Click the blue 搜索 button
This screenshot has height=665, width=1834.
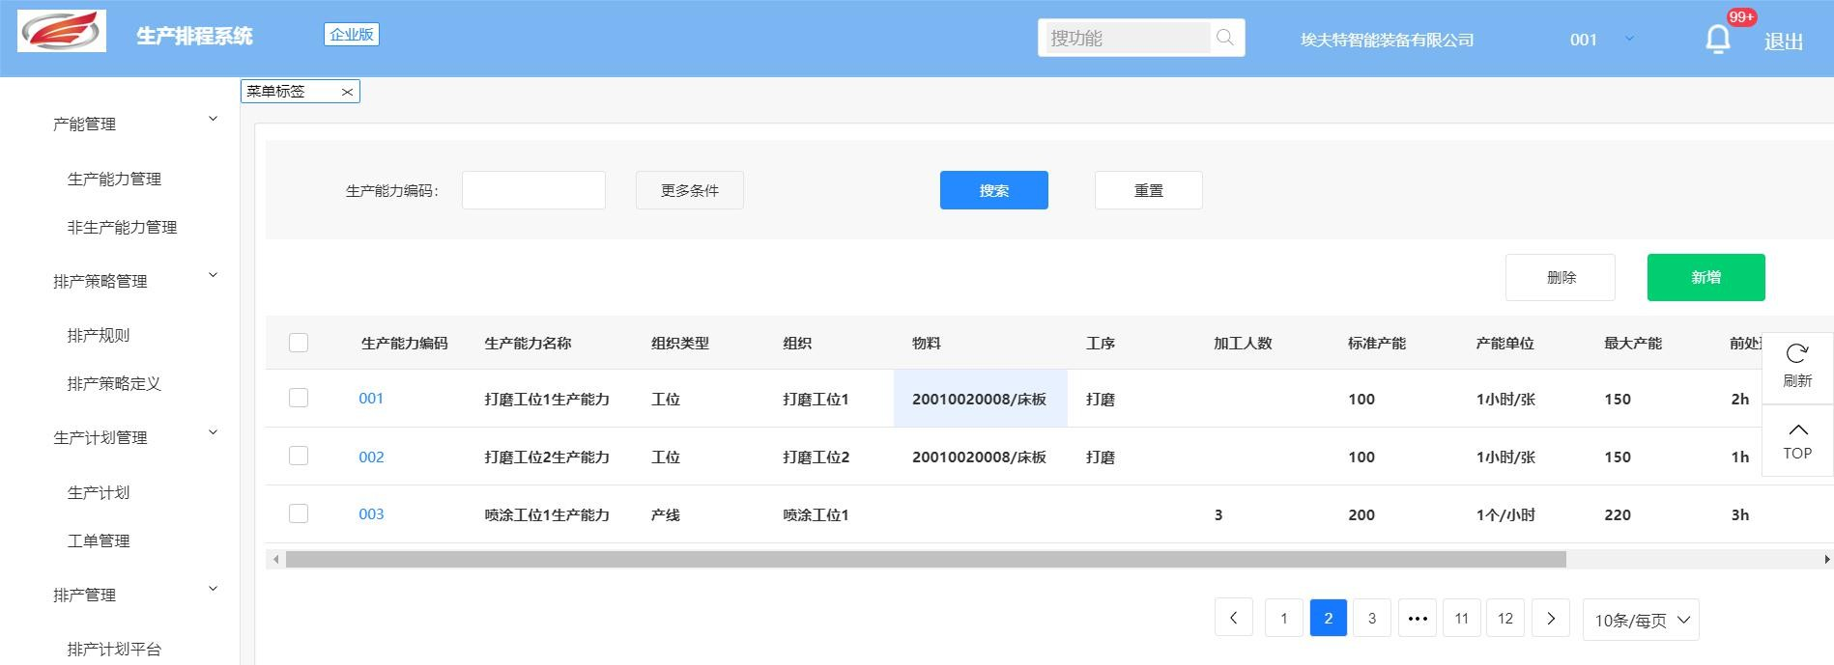pyautogui.click(x=993, y=190)
